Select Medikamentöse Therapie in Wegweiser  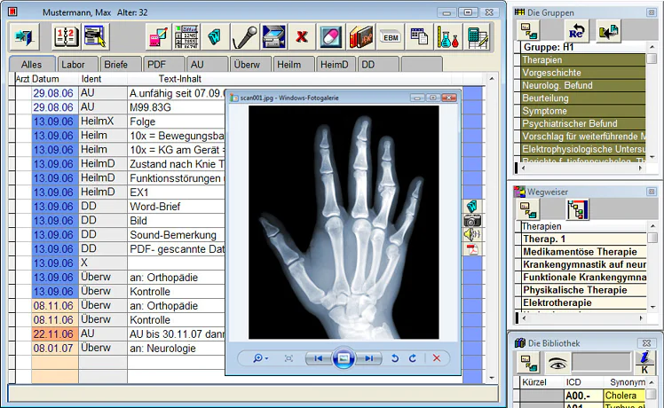(x=583, y=252)
